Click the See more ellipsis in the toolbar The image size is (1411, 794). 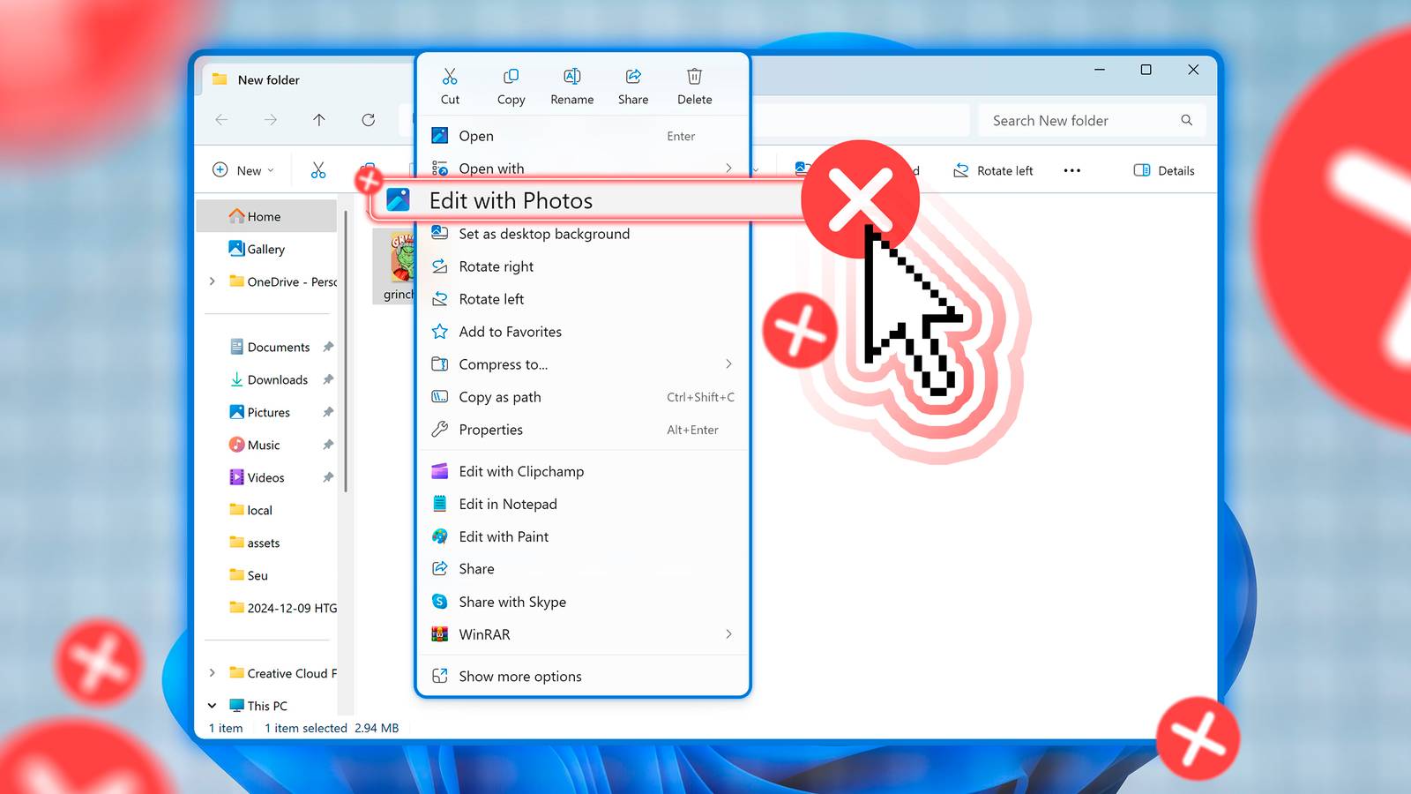point(1071,169)
